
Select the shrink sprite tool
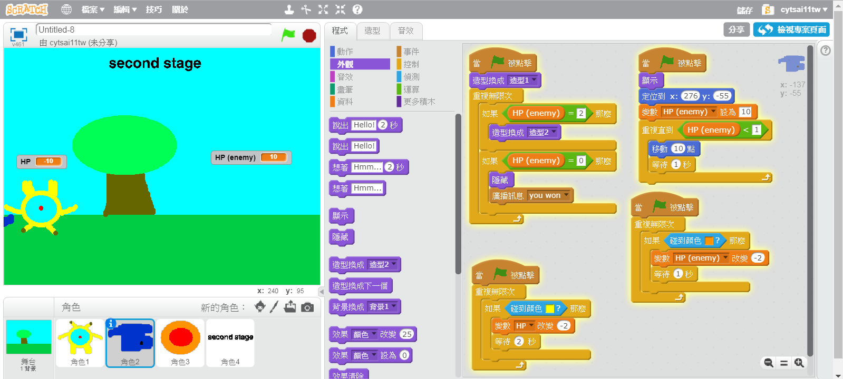coord(341,9)
